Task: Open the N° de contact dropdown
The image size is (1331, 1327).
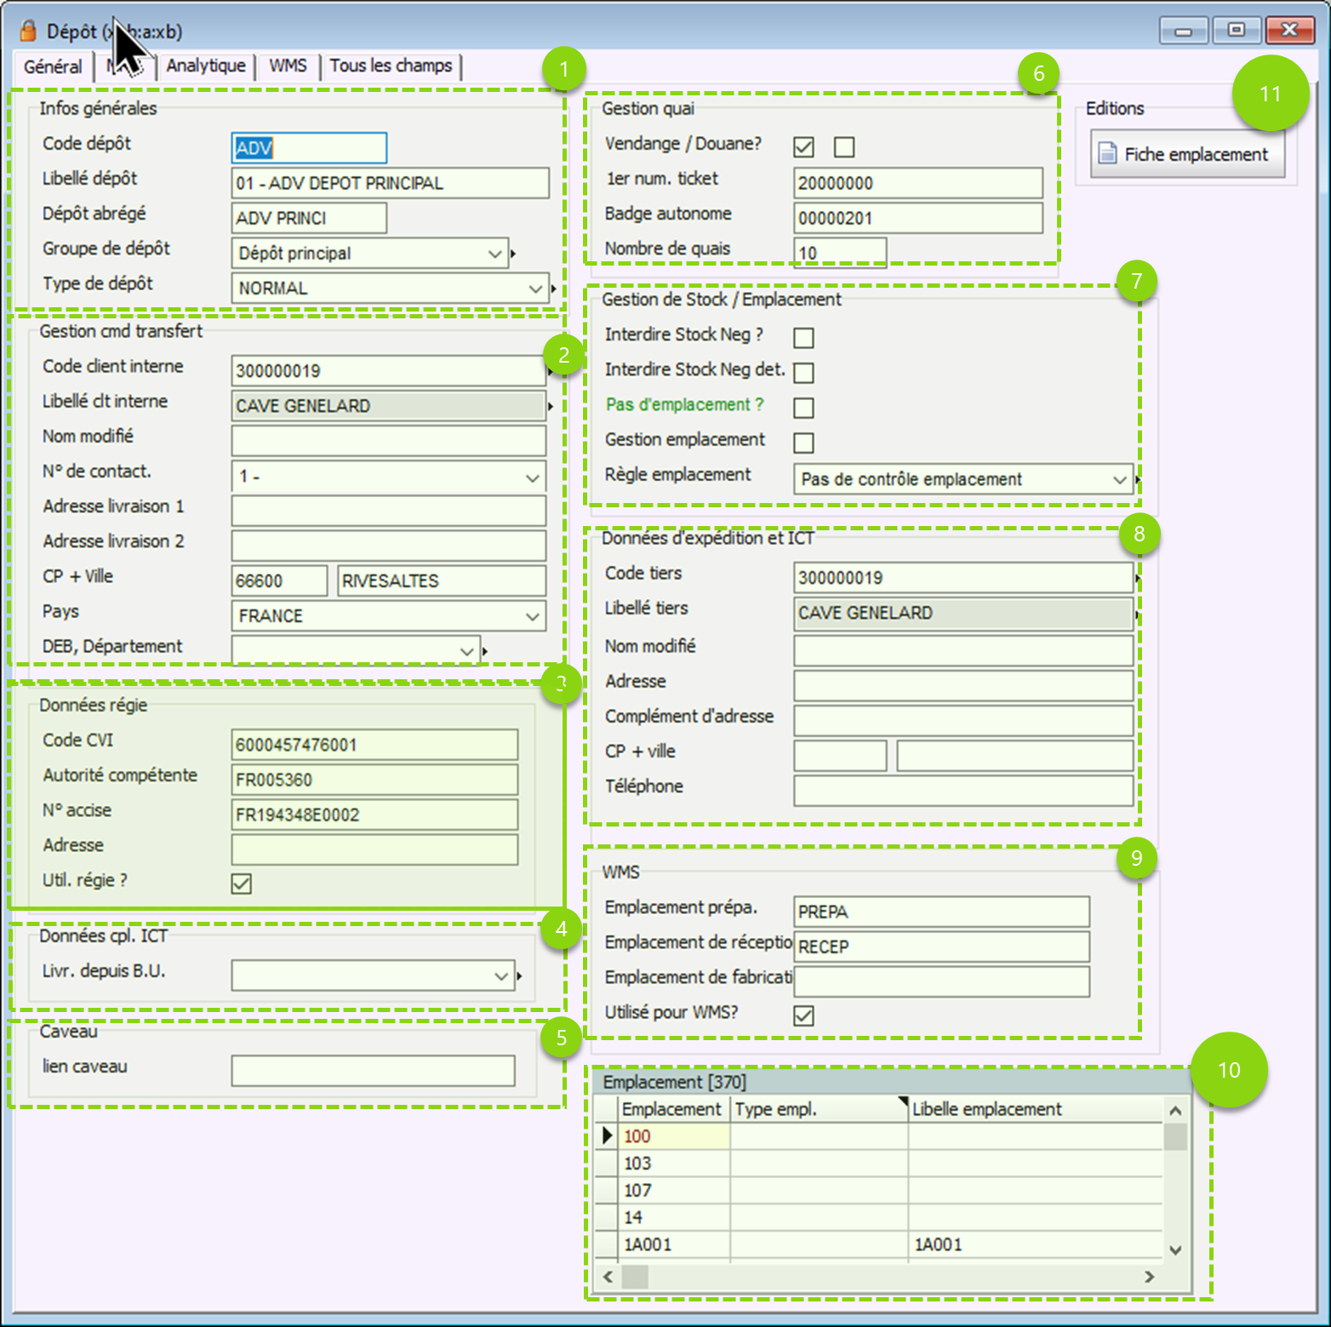Action: click(x=532, y=478)
